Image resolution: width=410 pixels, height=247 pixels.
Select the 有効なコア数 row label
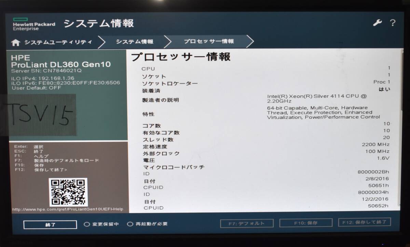[161, 133]
